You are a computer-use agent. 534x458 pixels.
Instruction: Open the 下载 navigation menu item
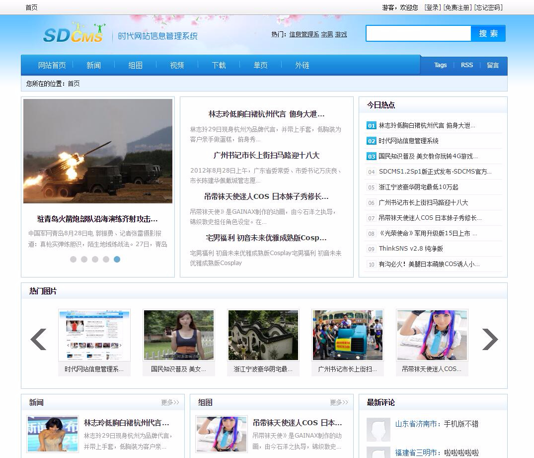[219, 65]
